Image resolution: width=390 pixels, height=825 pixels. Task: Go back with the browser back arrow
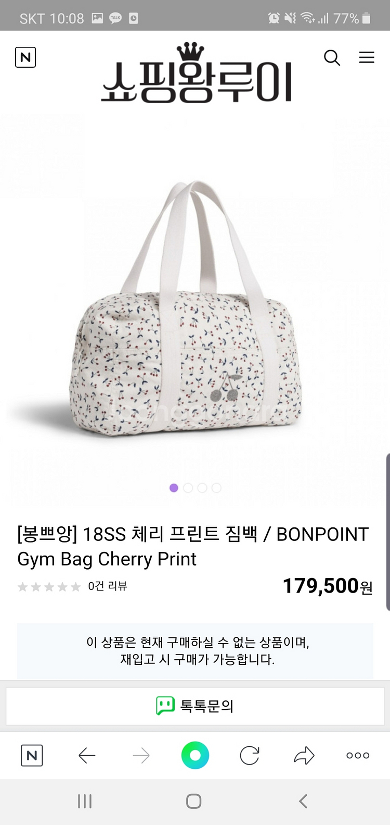click(87, 755)
